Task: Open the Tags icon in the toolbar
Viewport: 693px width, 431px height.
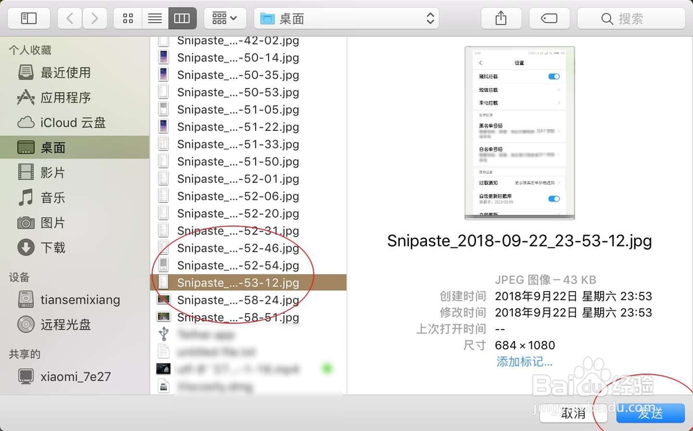Action: tap(549, 18)
